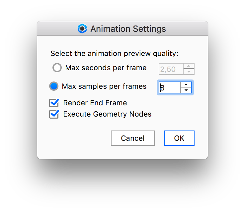The width and height of the screenshot is (245, 212).
Task: Click the Animation Settings title text
Action: [128, 29]
